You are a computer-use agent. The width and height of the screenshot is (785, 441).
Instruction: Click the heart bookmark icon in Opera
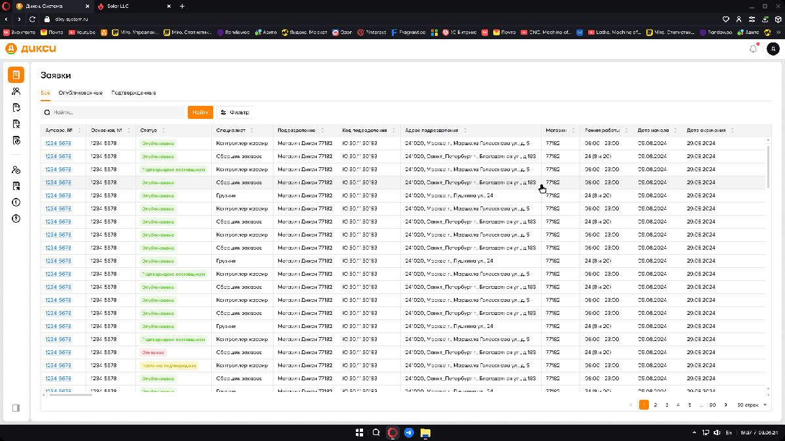725,19
